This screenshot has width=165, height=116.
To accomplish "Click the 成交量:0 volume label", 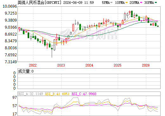I will (x=26, y=71).
